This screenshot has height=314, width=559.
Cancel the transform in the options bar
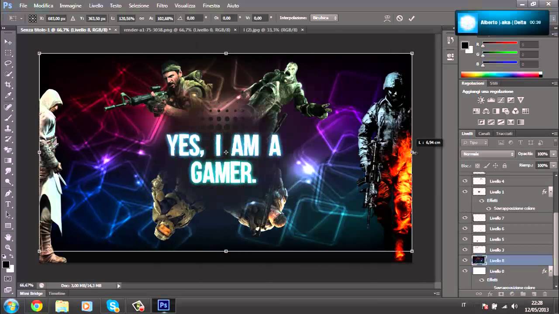(x=400, y=18)
